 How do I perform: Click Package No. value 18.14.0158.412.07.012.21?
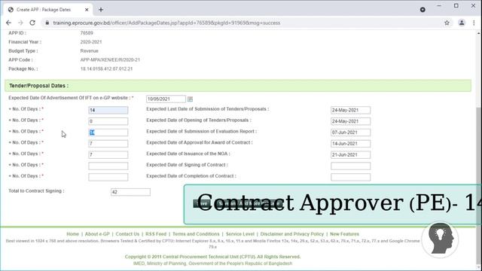tap(106, 69)
